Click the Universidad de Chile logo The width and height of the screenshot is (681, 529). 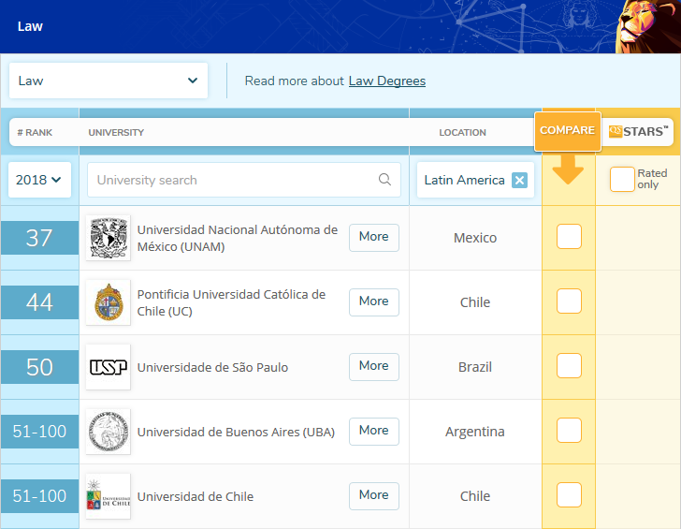109,496
